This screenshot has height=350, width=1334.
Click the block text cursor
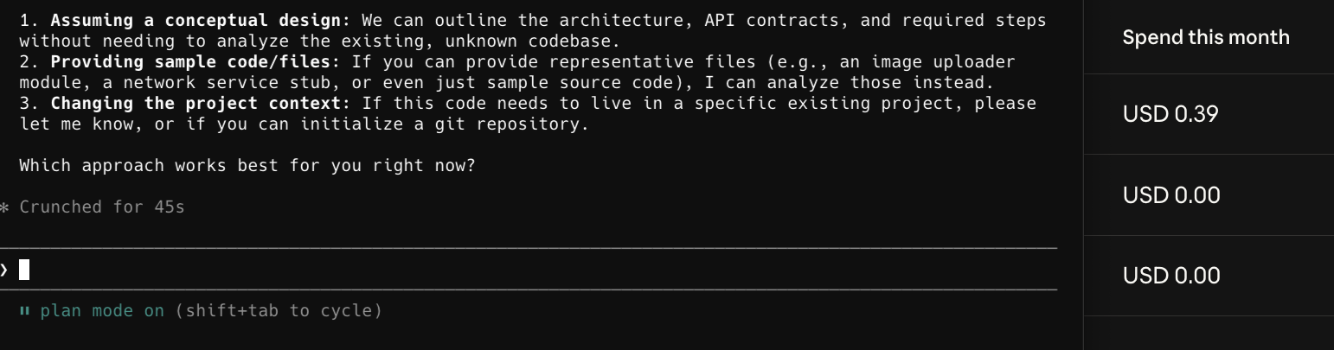tap(24, 270)
